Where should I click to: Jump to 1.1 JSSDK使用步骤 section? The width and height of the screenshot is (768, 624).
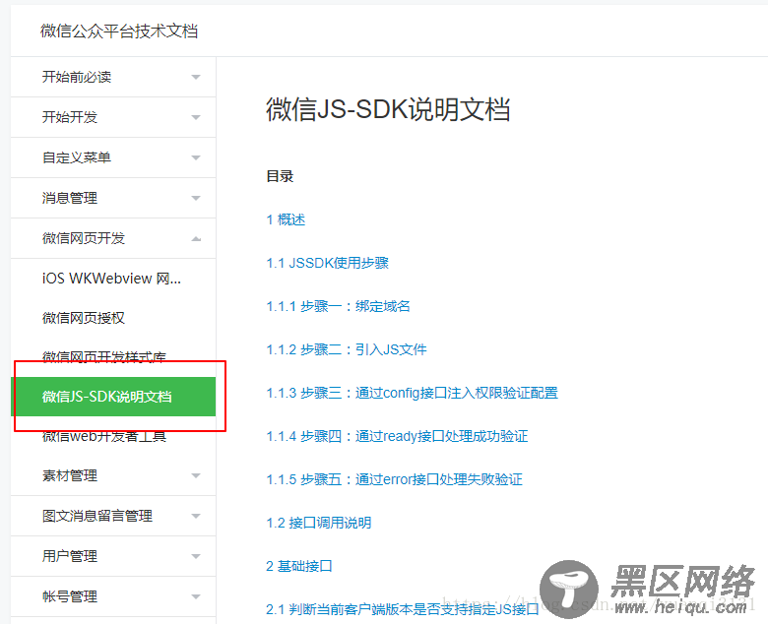pyautogui.click(x=327, y=264)
